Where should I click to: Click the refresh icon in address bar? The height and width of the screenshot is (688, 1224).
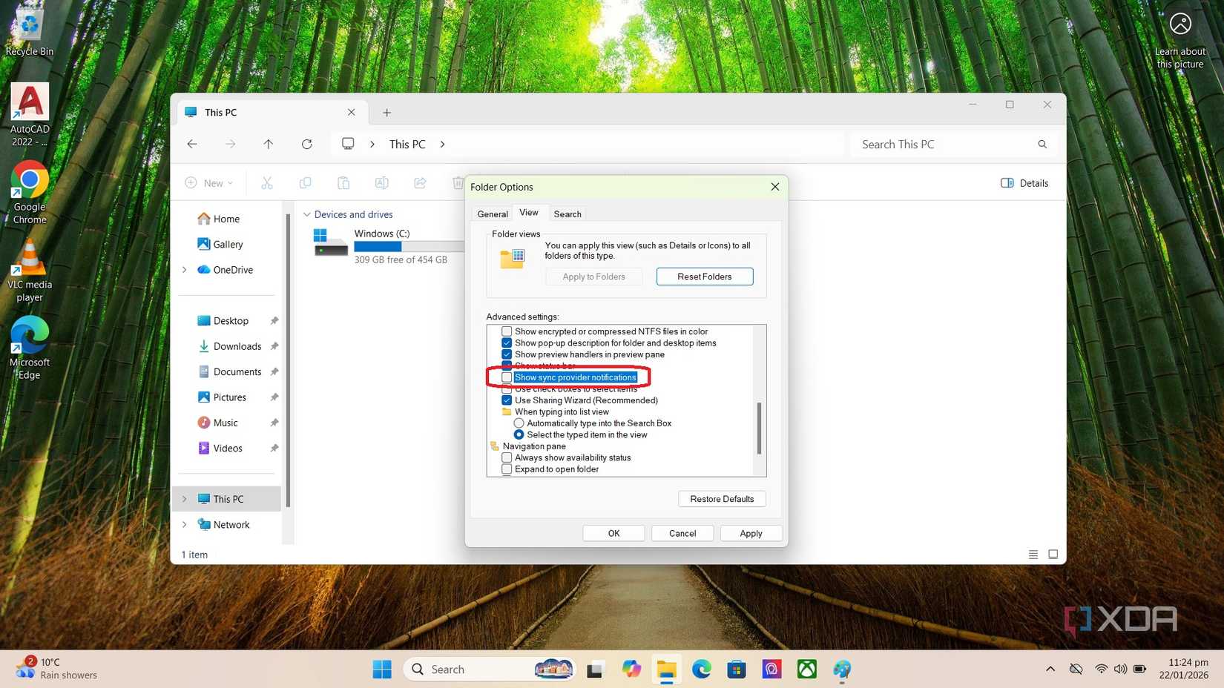point(306,144)
